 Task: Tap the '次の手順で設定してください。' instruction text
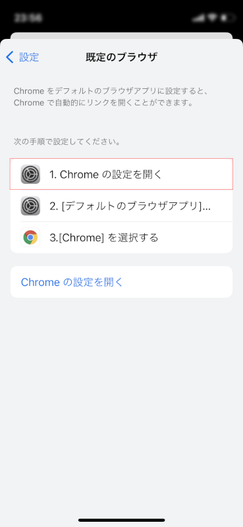(x=67, y=142)
